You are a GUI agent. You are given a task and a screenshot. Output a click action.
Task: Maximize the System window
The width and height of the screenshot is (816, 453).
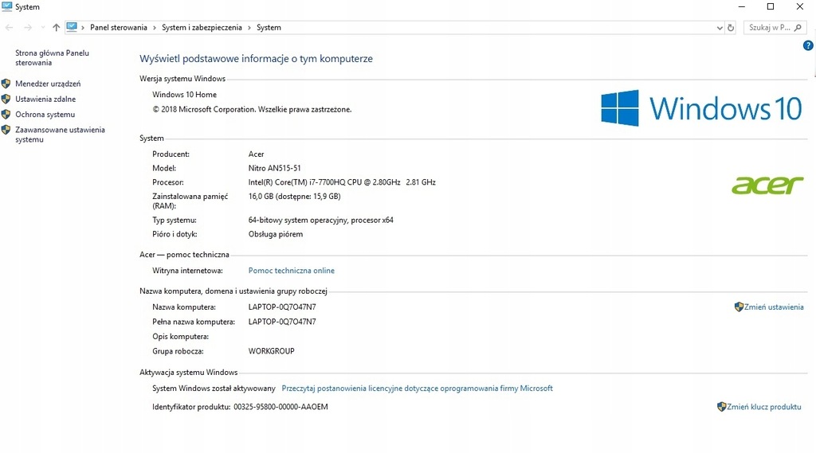point(771,6)
